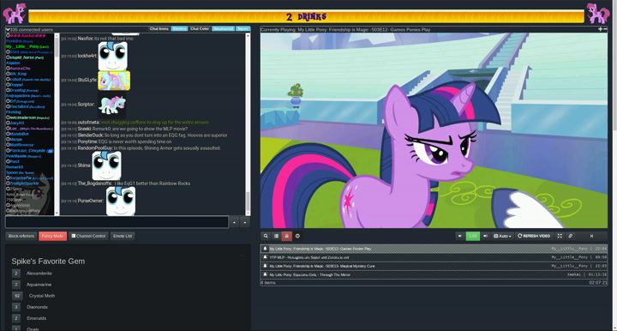Select playlist item Equestria Girls Through The Mirror
617x331 pixels.
(x=434, y=274)
